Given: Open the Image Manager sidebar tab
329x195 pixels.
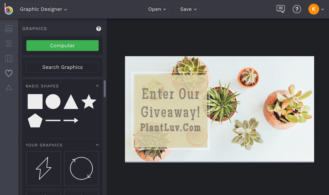Looking at the screenshot, I should tap(9, 29).
